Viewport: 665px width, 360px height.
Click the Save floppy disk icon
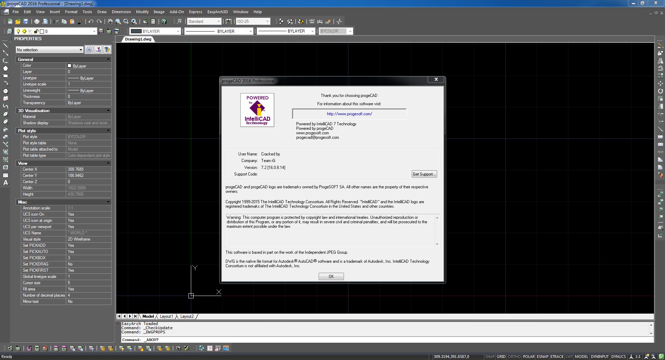pyautogui.click(x=26, y=21)
